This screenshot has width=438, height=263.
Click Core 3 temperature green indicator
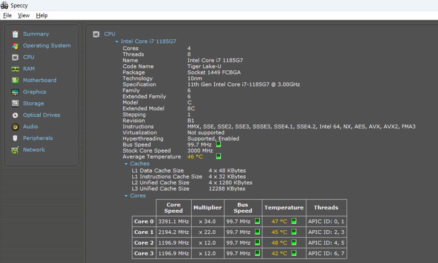294,253
